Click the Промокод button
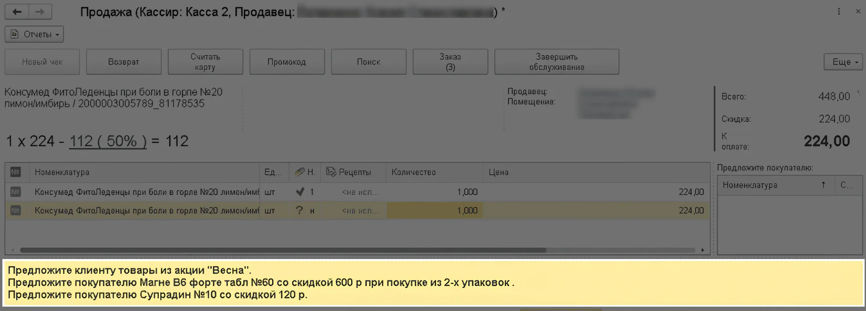866x311 pixels. click(287, 62)
